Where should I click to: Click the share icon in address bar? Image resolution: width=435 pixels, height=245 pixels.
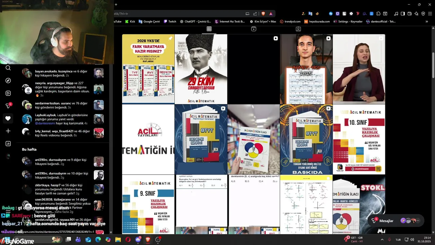(x=255, y=14)
